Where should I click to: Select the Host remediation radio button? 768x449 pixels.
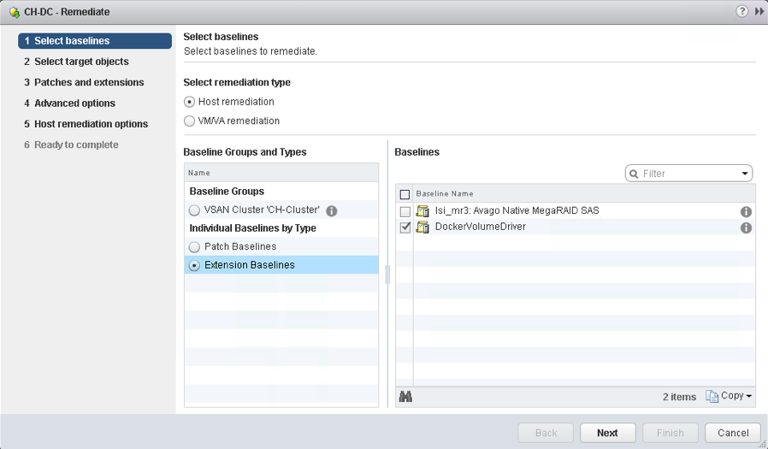coord(190,102)
